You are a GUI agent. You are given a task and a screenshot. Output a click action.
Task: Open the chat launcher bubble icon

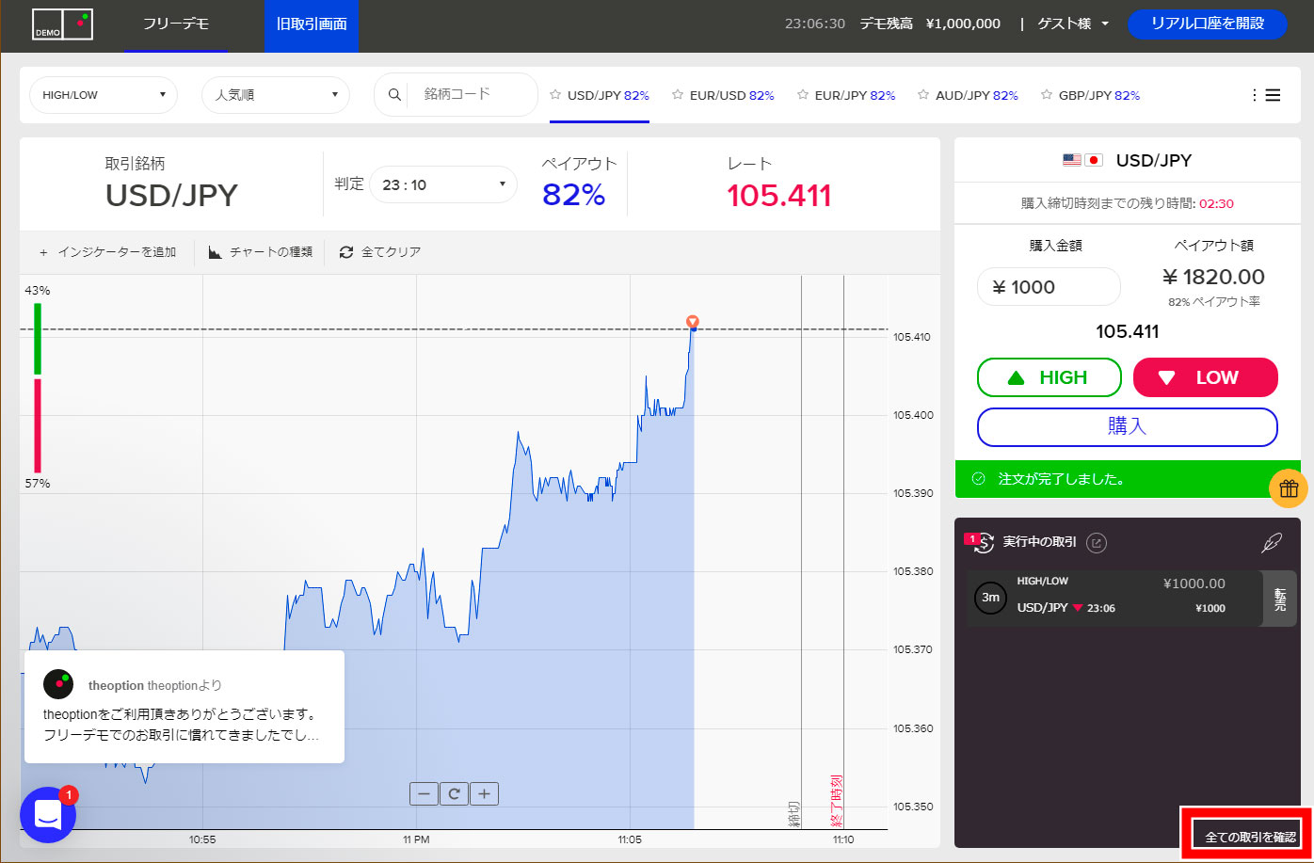point(48,815)
